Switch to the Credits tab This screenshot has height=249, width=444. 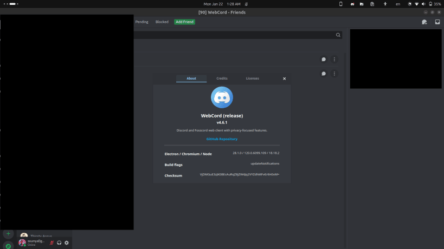coord(222,78)
